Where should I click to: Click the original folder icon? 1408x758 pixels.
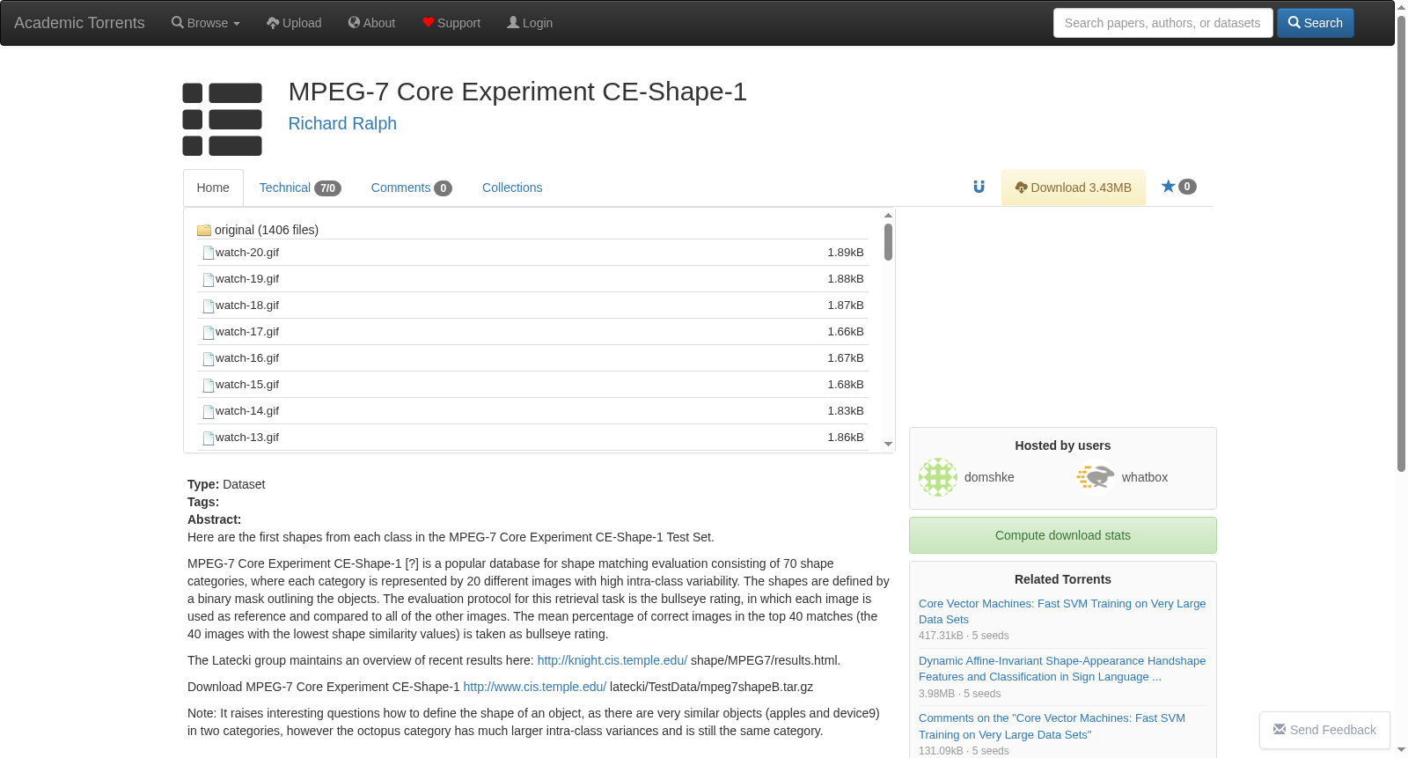(x=204, y=230)
